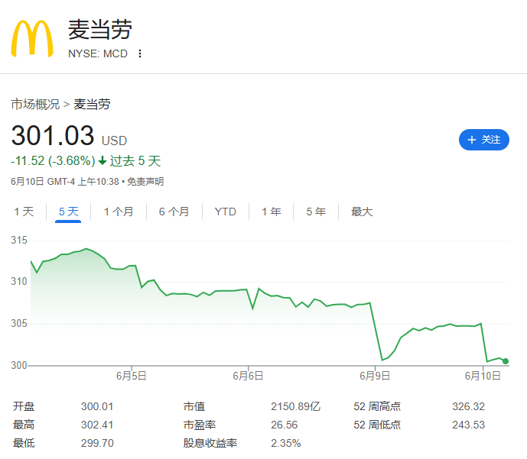Click the 52 周高点 label
527x459 pixels.
(377, 406)
